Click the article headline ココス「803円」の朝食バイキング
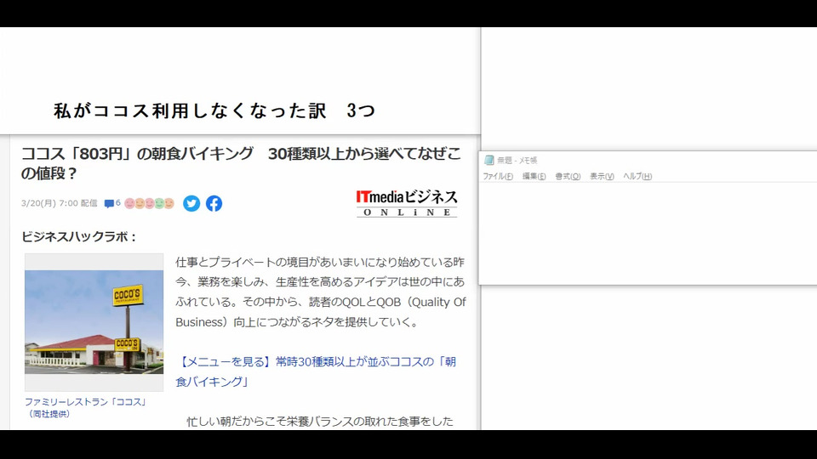The height and width of the screenshot is (459, 817). tap(241, 163)
